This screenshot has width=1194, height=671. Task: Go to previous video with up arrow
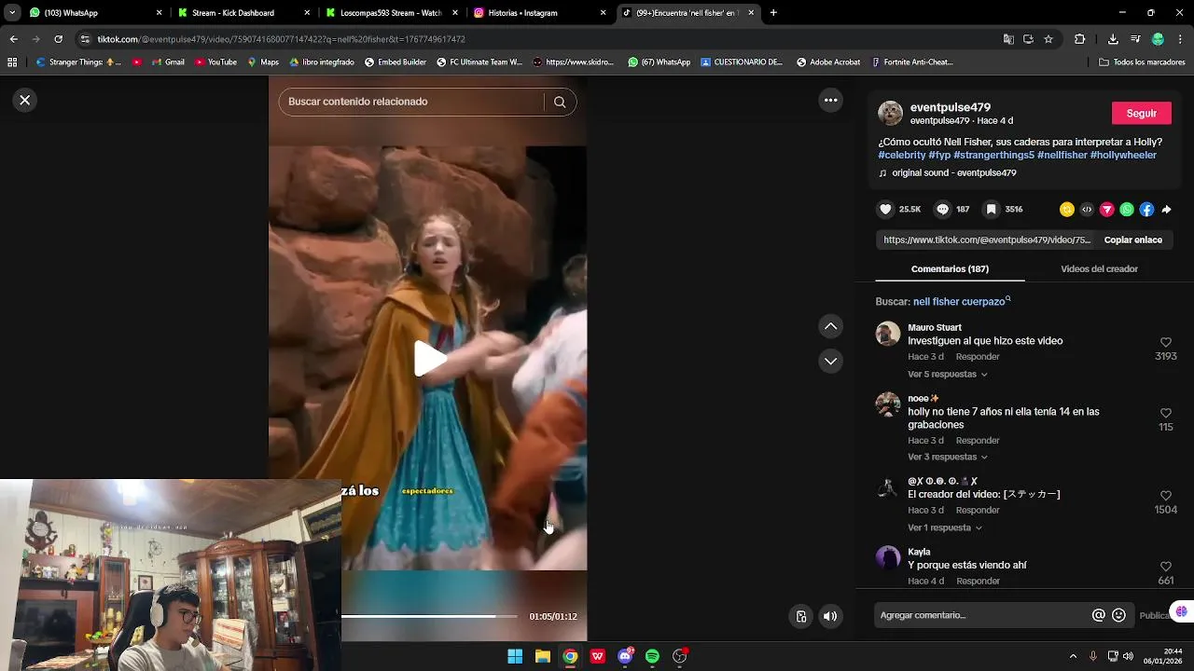pos(830,326)
